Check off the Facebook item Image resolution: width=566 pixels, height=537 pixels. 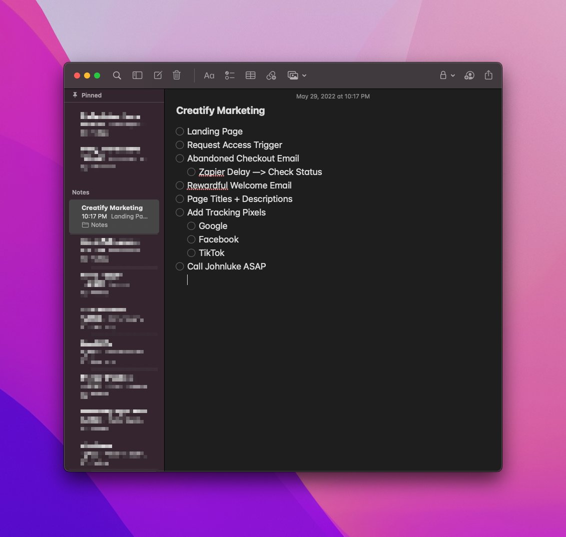191,239
